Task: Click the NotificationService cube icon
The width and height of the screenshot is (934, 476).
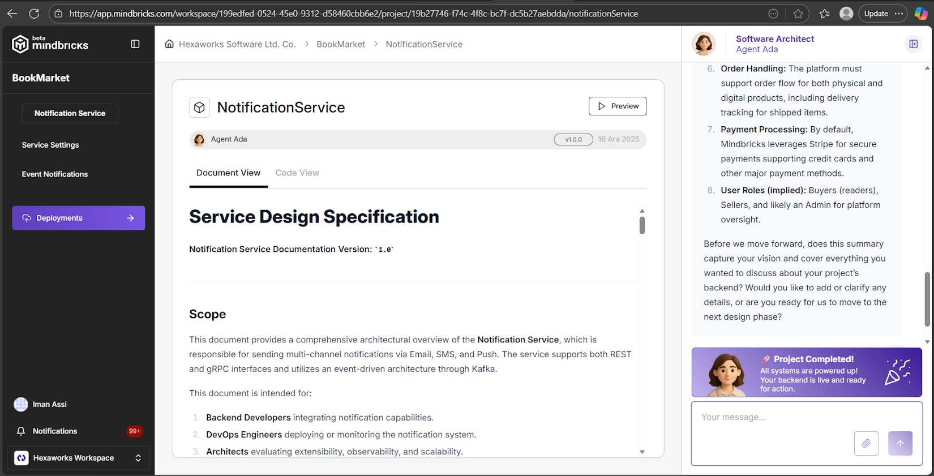Action: tap(199, 107)
